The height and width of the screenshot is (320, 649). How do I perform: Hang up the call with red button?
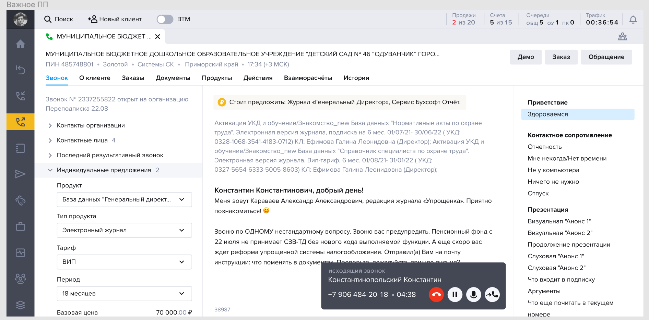(436, 295)
